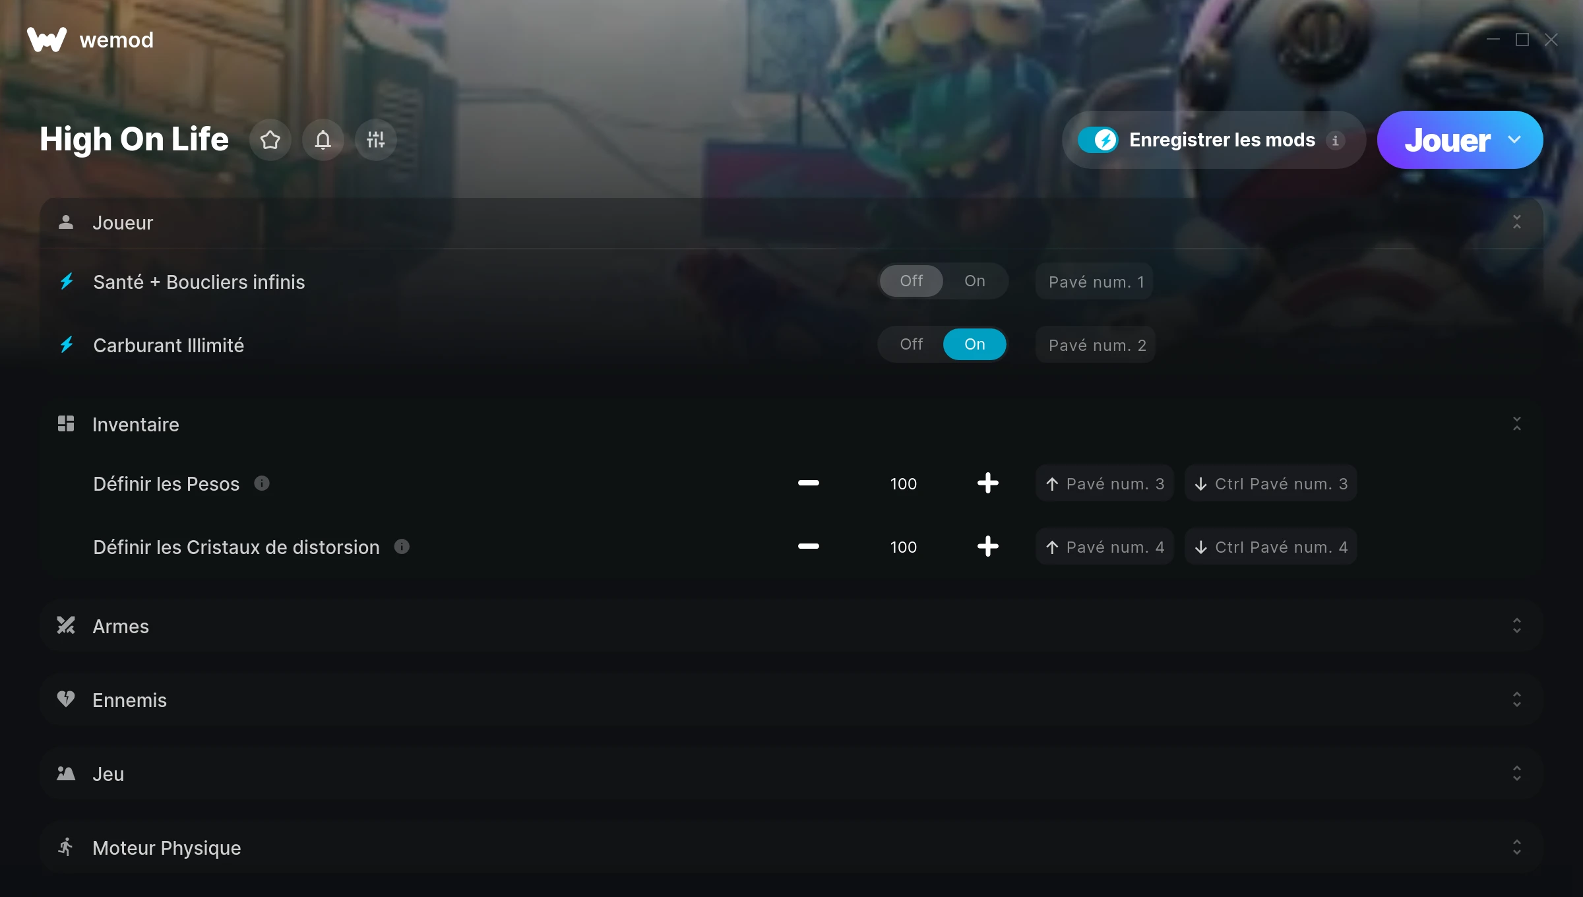Viewport: 1583px width, 897px height.
Task: Change the Pavé num. 1 hotkey
Action: coord(1094,282)
